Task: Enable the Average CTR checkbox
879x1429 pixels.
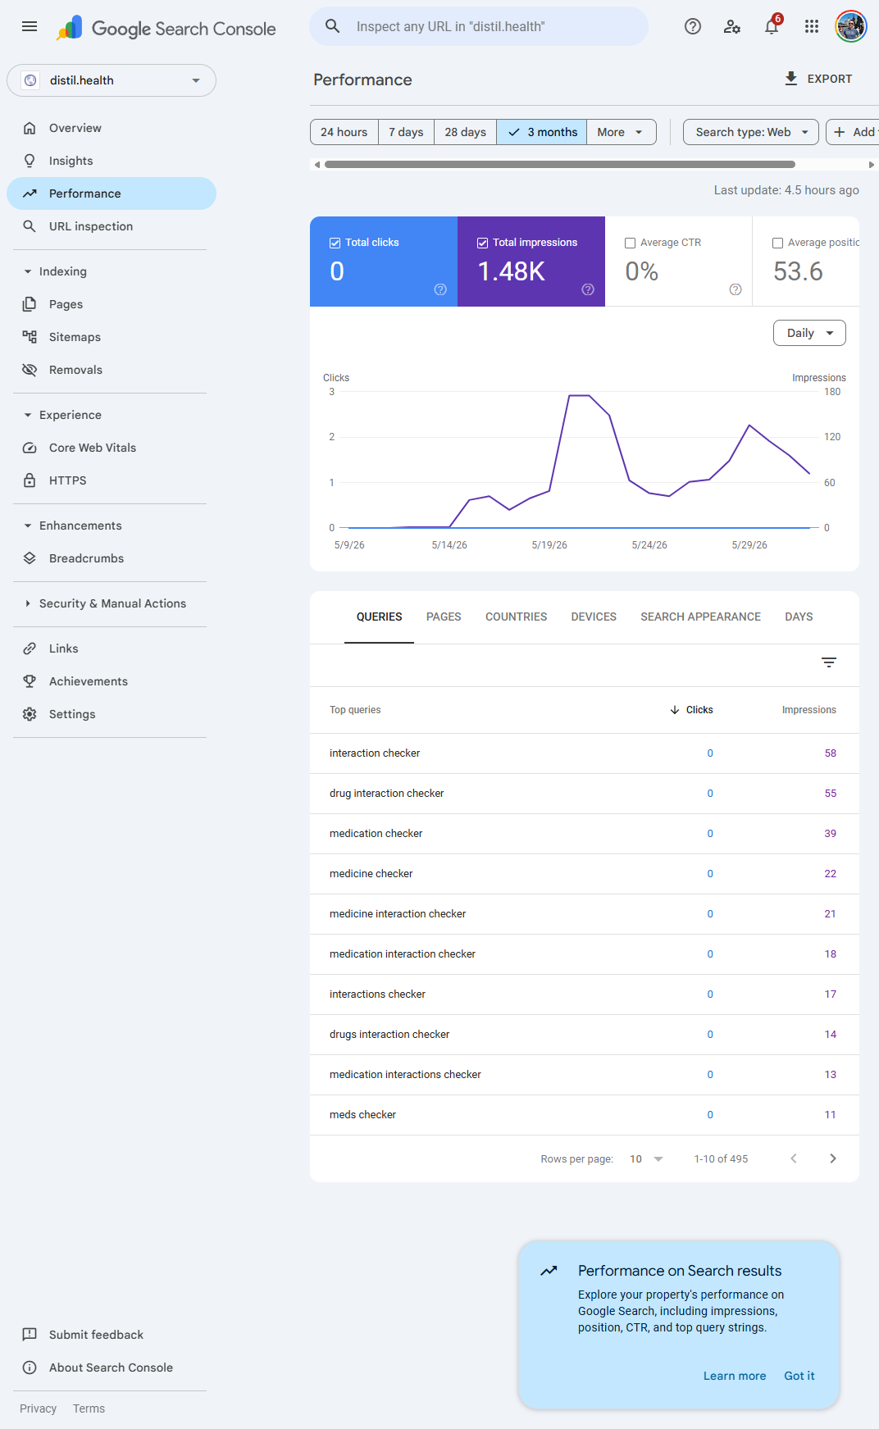Action: 630,243
